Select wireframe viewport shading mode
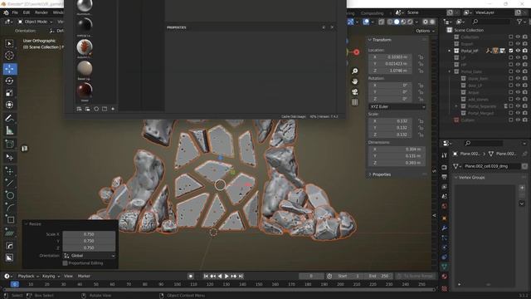Screen dimensions: 531x299 [390, 22]
